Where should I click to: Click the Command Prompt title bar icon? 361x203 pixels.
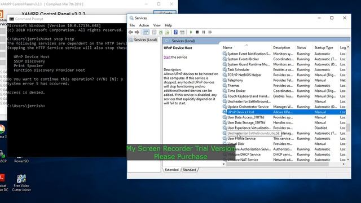point(11,19)
